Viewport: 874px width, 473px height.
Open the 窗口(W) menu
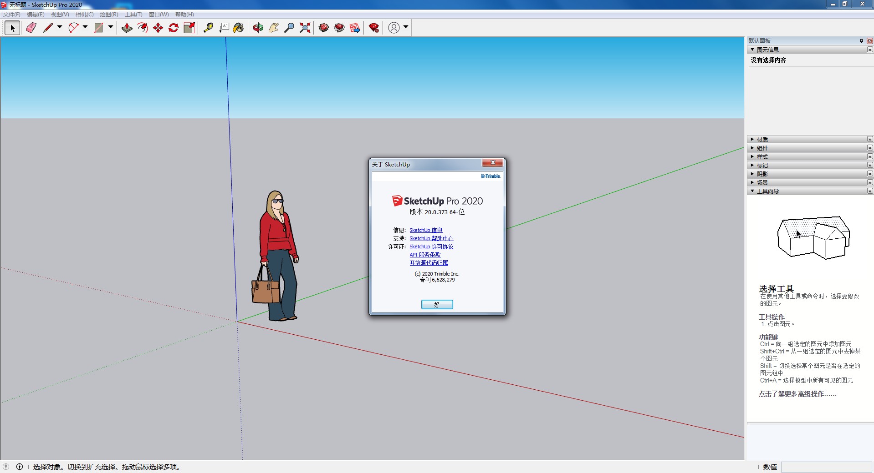158,15
